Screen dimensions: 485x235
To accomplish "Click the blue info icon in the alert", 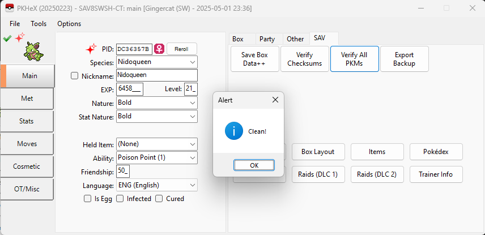I will (x=233, y=131).
